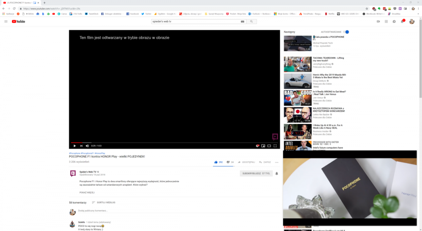Click the #Pocophone hashtag link
Screen dimensions: 422x231
tap(75, 153)
